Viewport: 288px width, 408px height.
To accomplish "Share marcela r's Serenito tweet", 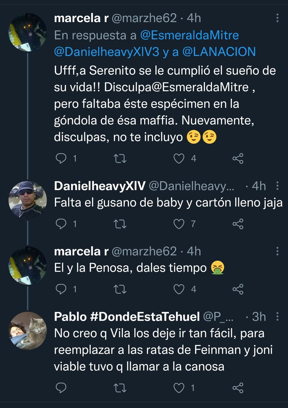I will click(x=238, y=159).
